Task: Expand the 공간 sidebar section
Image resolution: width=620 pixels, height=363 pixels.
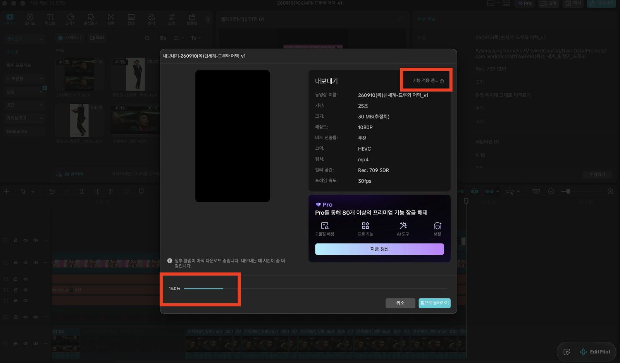Action: [x=41, y=105]
